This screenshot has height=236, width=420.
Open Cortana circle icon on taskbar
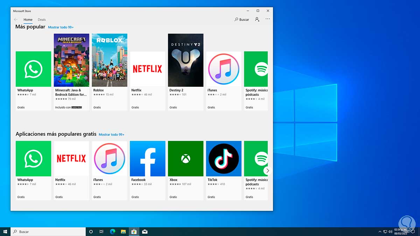(x=91, y=231)
